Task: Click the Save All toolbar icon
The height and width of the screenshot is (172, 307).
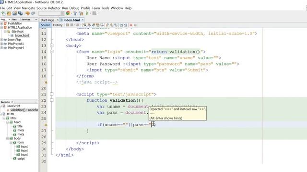Action: tap(20, 13)
